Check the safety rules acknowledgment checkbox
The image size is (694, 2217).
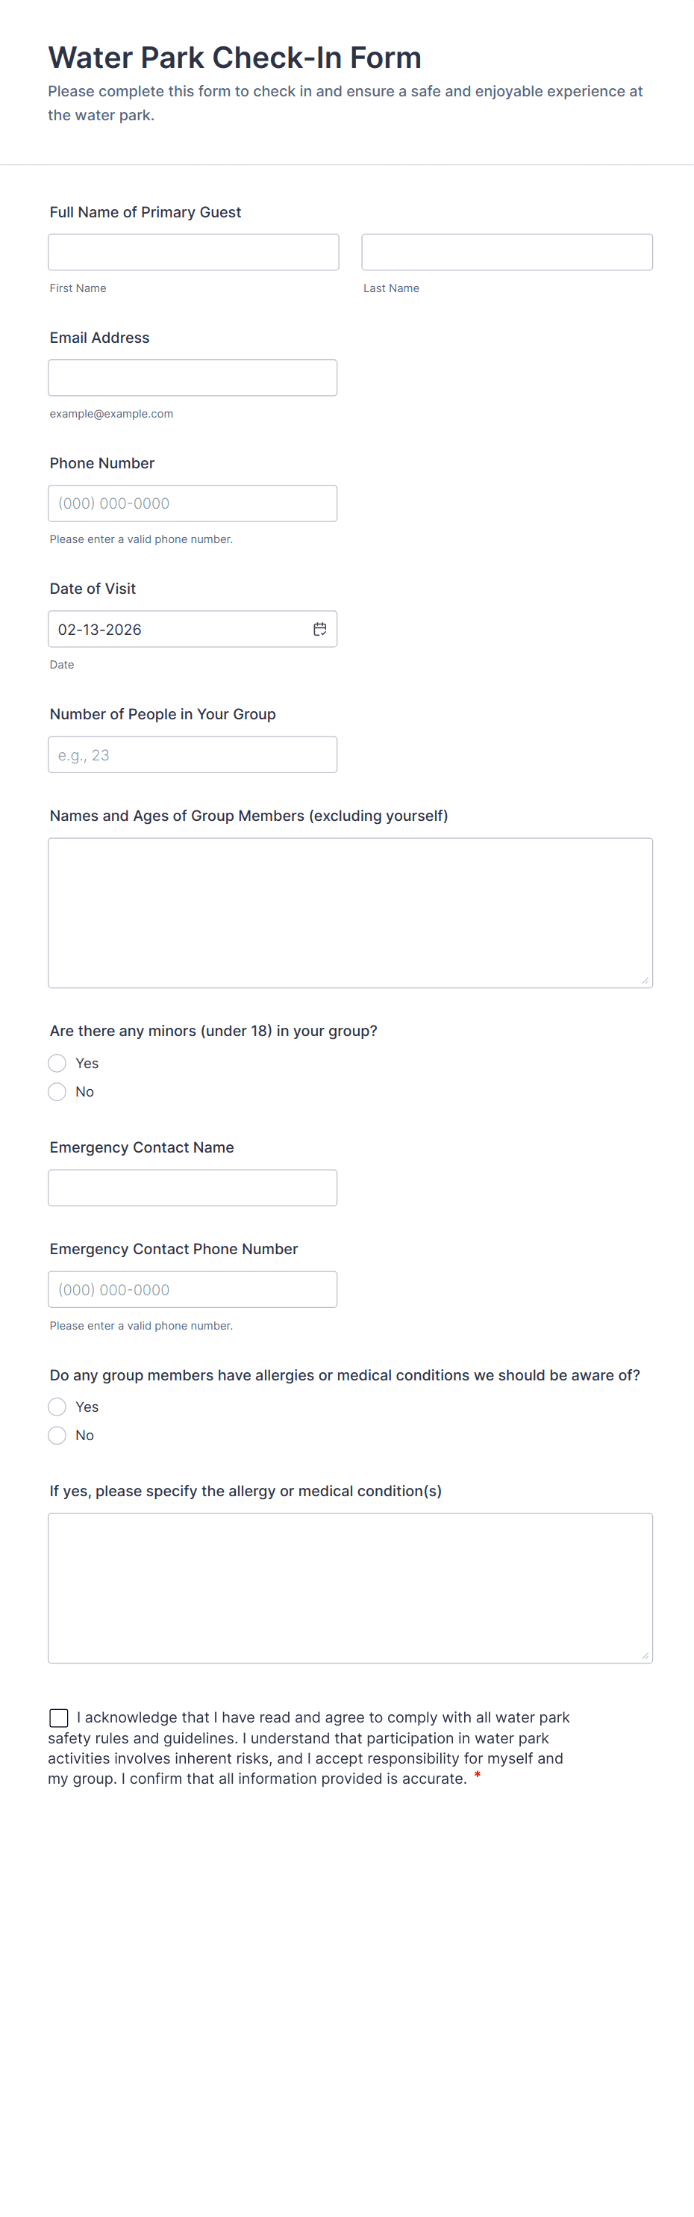60,1718
